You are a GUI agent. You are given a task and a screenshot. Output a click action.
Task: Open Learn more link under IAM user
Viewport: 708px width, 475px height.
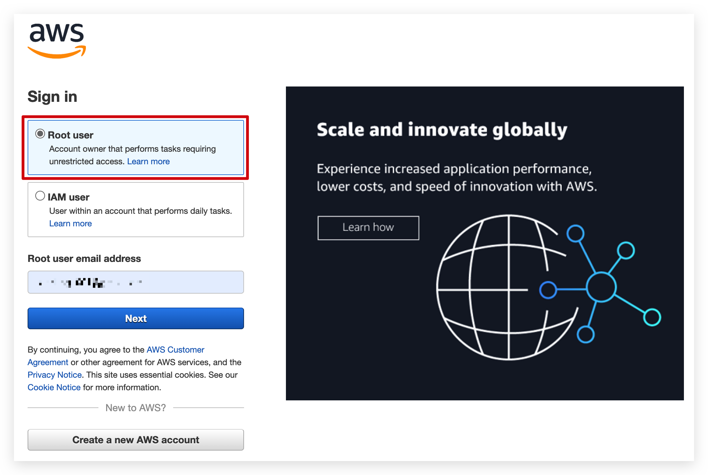click(71, 224)
